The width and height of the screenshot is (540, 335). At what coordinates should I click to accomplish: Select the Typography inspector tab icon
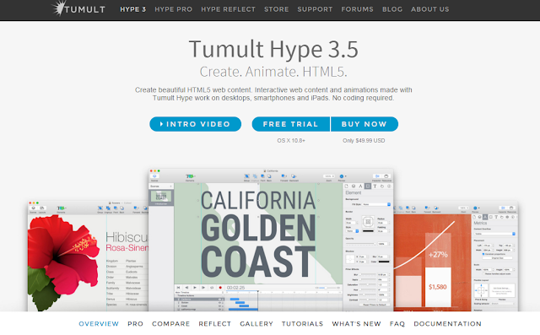(375, 186)
